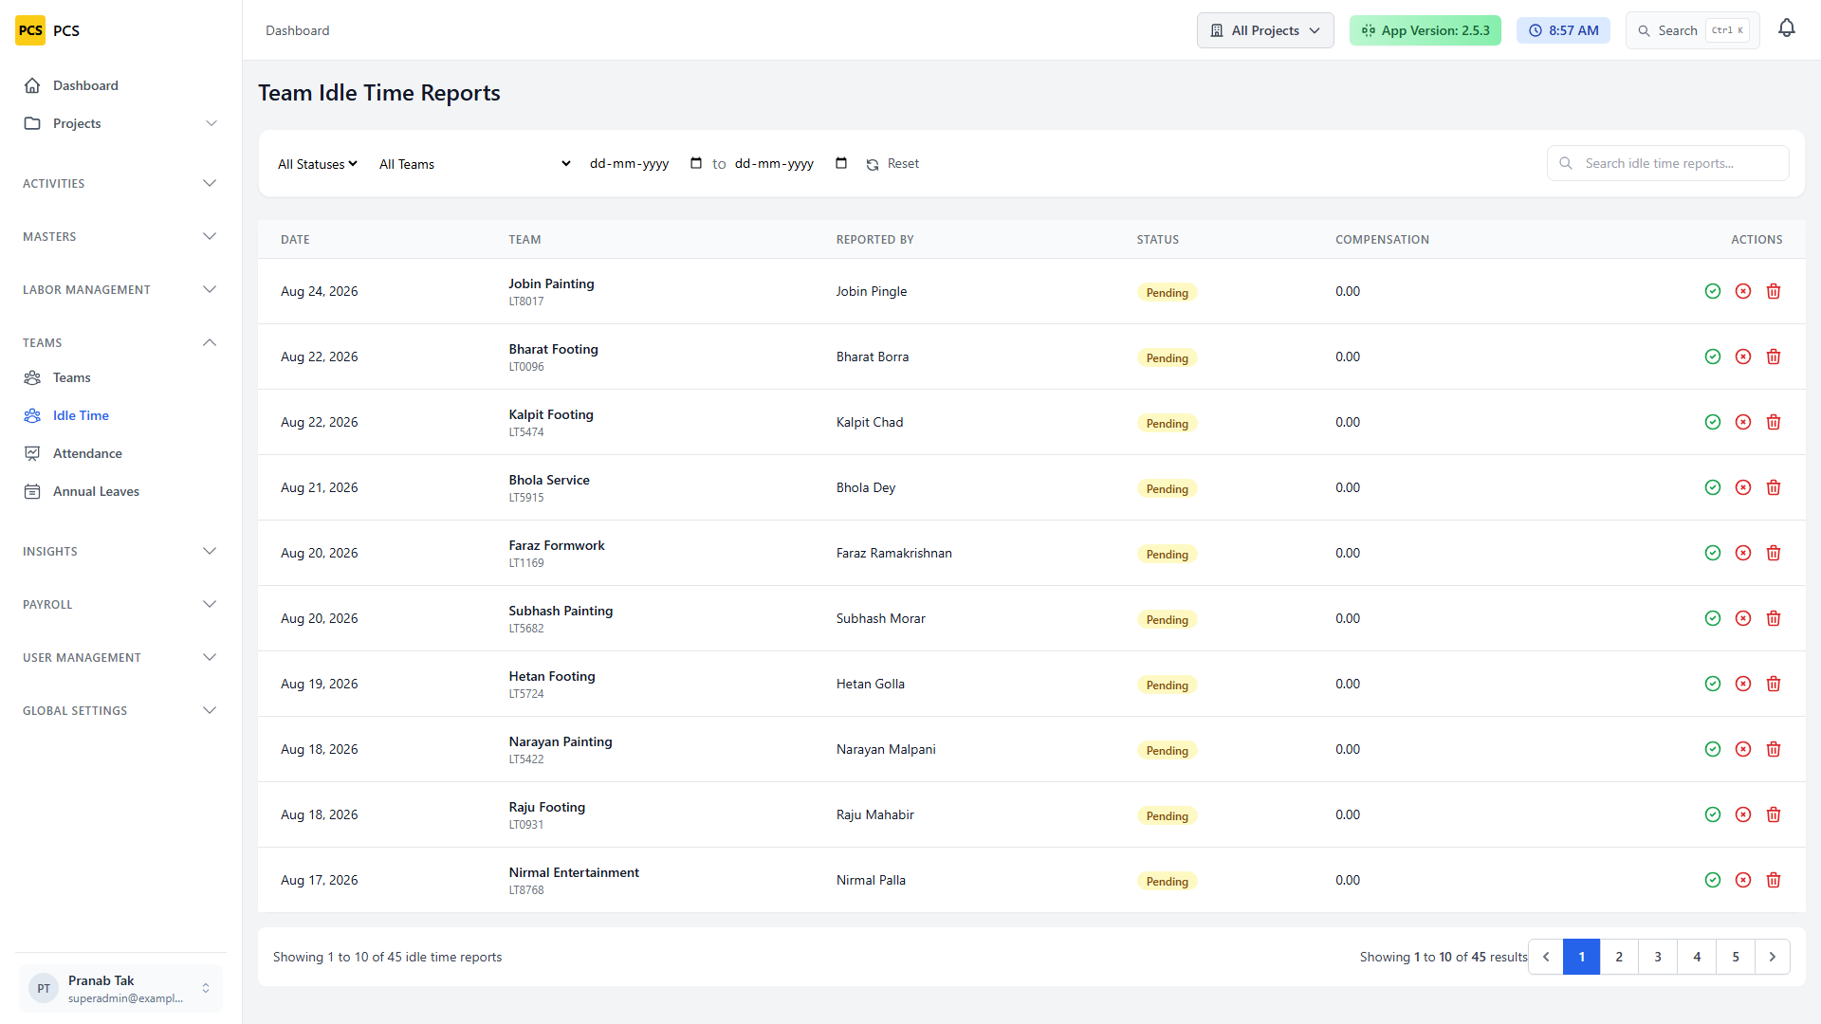Viewport: 1821px width, 1024px height.
Task: Click the App Version 2.5.3 badge
Action: coord(1426,30)
